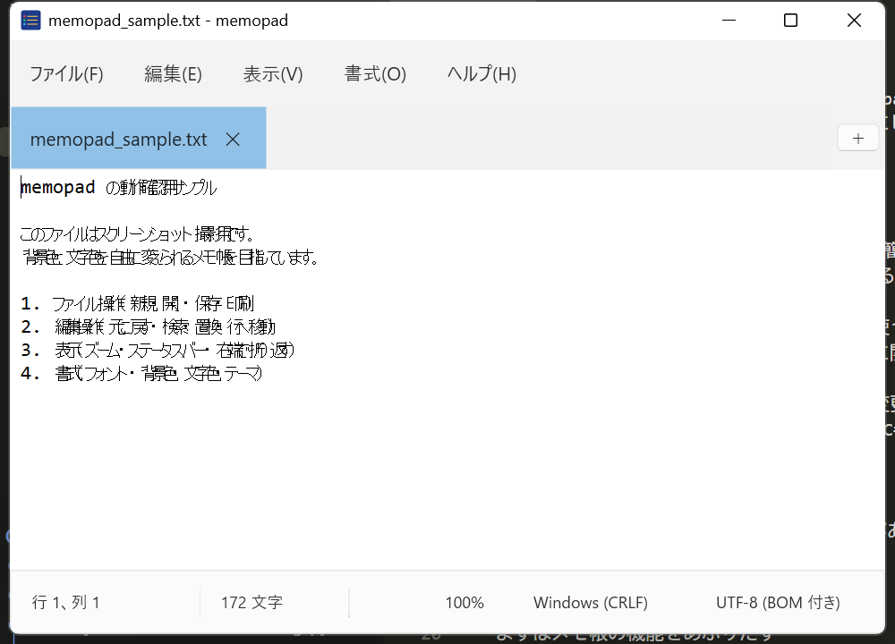Click the Windows (CRLF) line ending indicator
The width and height of the screenshot is (895, 644).
590,602
